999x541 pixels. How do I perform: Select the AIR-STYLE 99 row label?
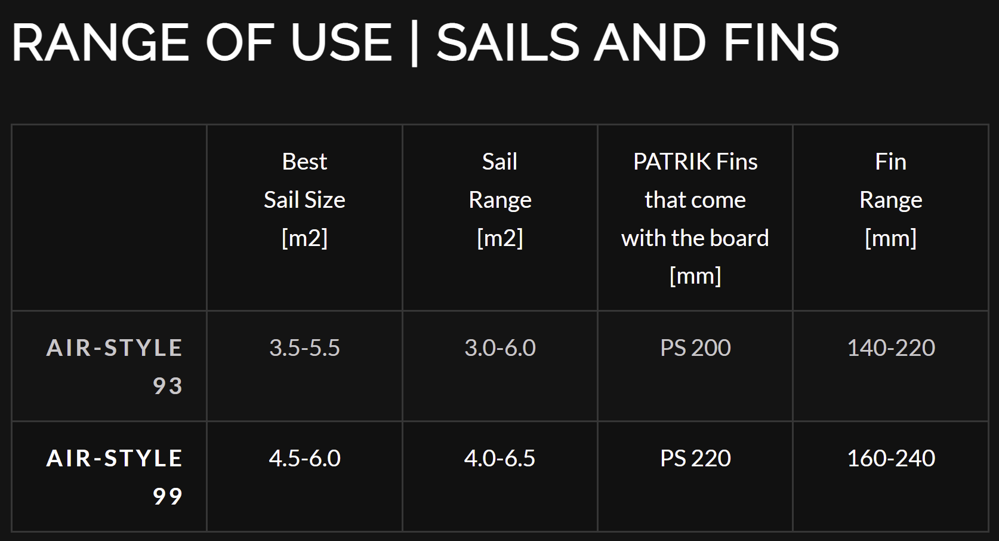point(115,477)
